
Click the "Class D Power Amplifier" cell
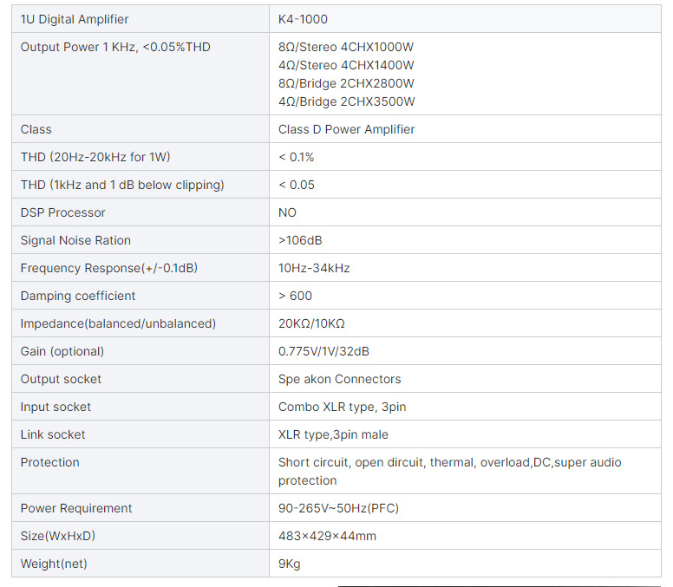(346, 129)
